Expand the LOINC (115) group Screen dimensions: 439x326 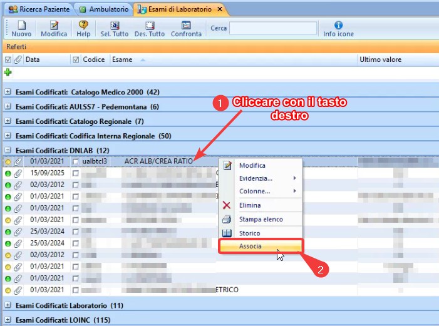(x=8, y=320)
